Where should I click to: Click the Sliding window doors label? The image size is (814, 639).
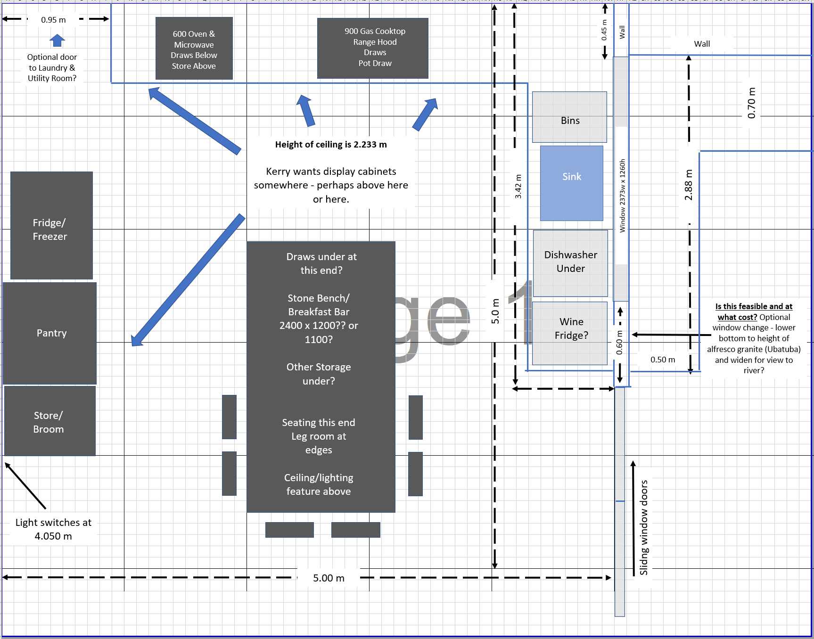[643, 527]
